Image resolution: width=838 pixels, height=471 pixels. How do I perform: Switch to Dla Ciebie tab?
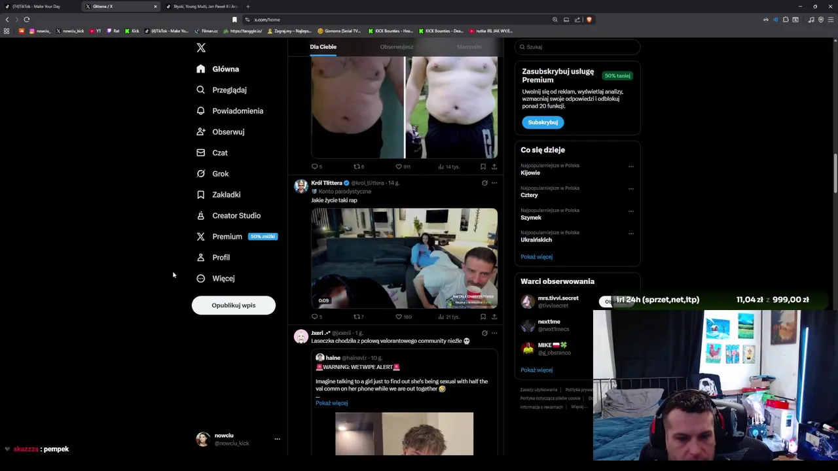click(x=323, y=47)
